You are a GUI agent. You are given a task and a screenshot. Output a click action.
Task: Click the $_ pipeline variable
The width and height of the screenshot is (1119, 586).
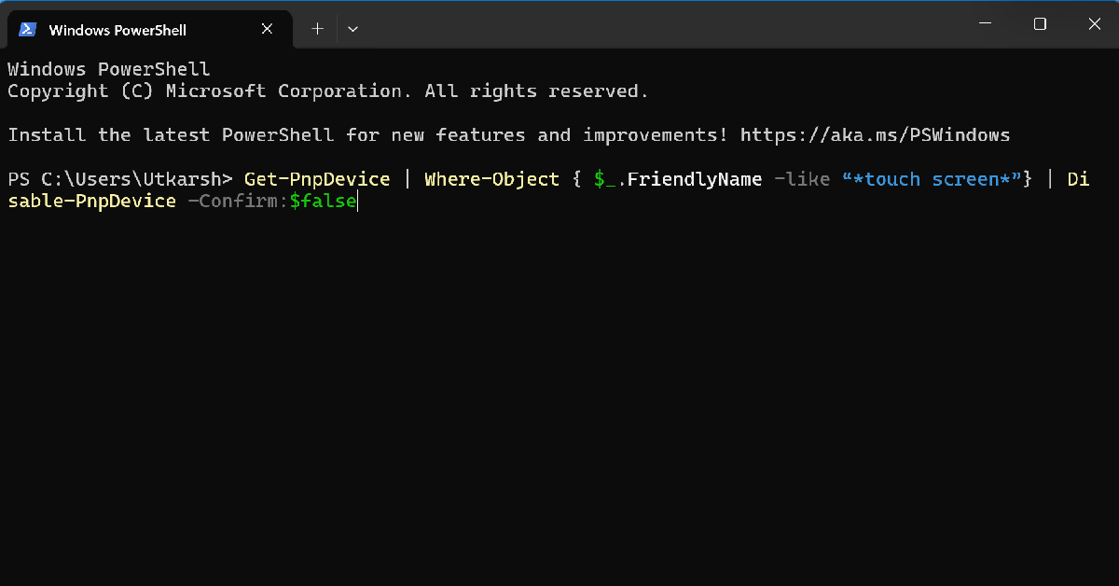point(601,178)
